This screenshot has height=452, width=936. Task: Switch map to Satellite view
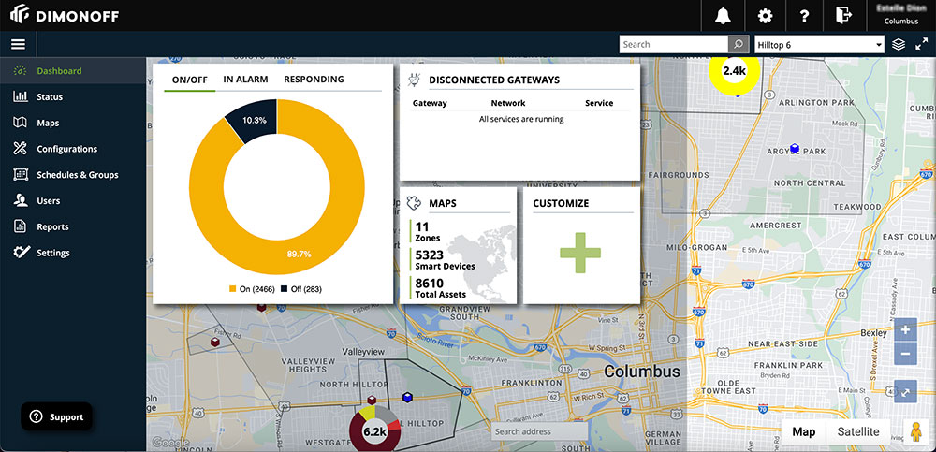pyautogui.click(x=857, y=431)
